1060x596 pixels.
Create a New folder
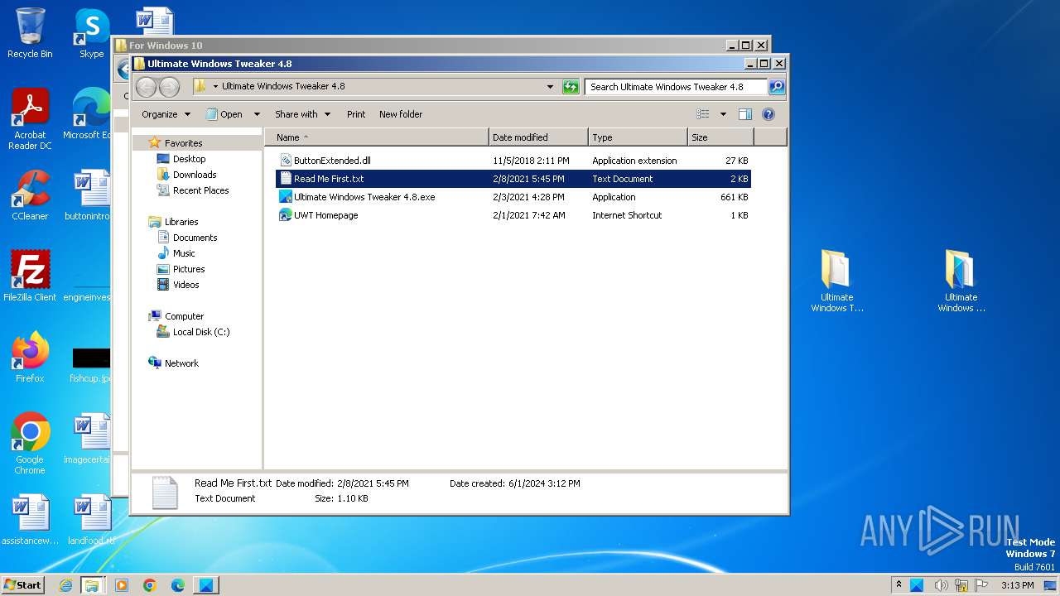[x=401, y=114]
